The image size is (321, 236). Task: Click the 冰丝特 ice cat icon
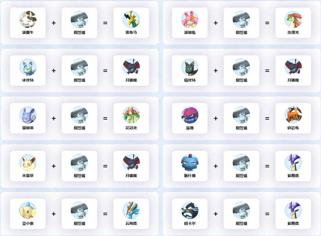(28, 67)
